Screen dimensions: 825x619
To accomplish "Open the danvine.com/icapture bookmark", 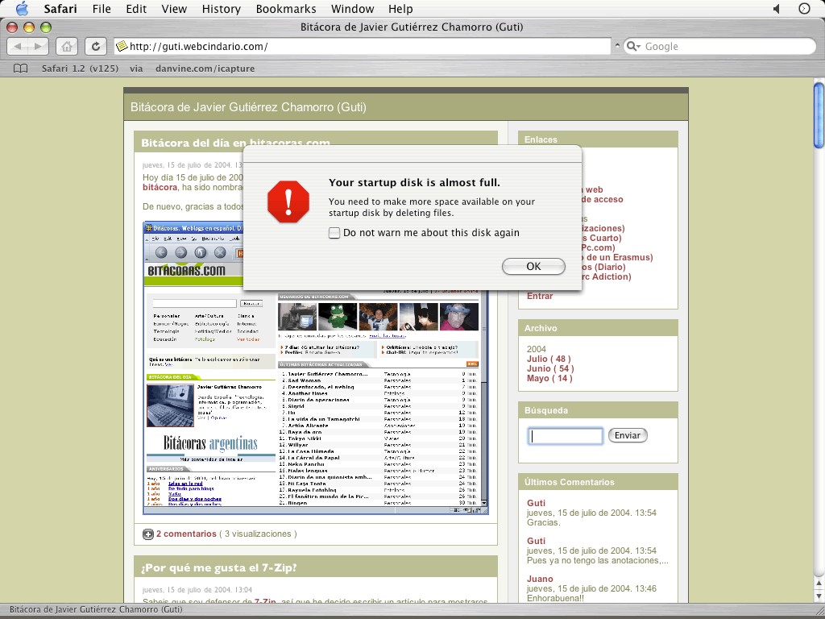I will tap(205, 69).
